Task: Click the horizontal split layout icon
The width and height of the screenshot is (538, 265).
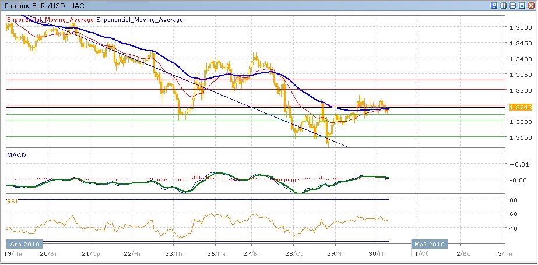Action: tap(513, 5)
